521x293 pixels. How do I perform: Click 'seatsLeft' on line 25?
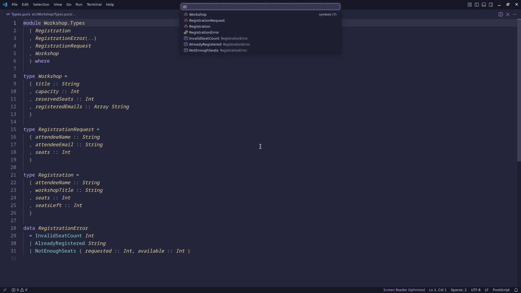48,206
